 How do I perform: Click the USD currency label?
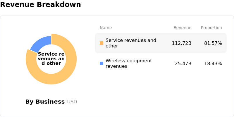(72, 102)
